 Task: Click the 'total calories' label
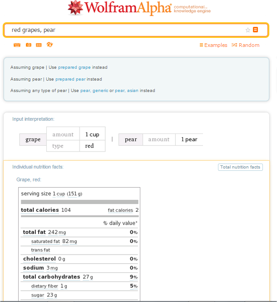tap(40, 210)
